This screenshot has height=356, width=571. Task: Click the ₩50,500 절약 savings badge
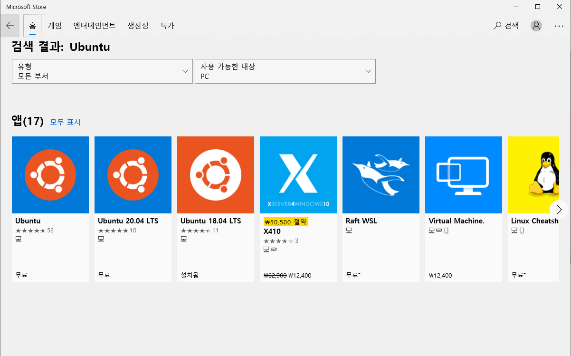(286, 222)
